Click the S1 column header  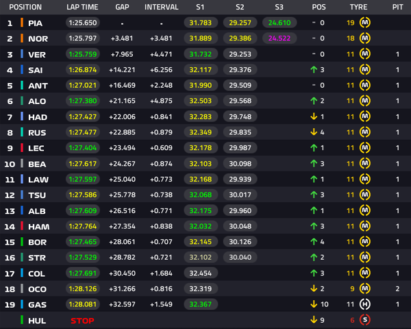tap(200, 7)
